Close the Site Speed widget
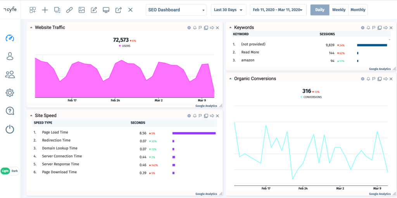 217,116
